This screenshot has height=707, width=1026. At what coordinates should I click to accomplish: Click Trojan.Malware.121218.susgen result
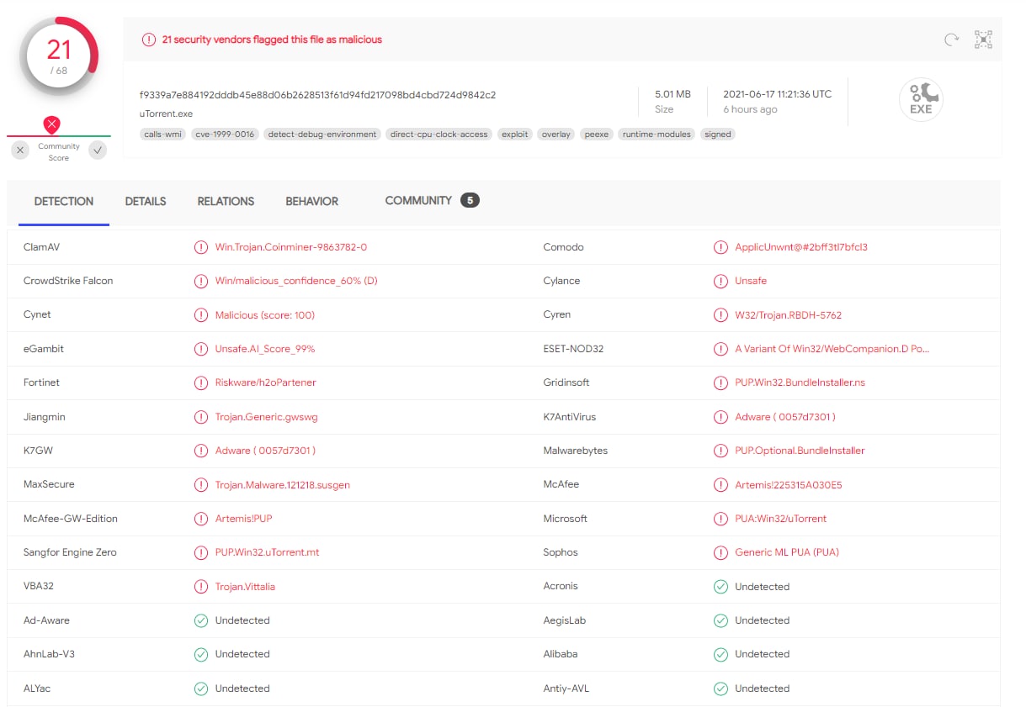click(x=283, y=485)
